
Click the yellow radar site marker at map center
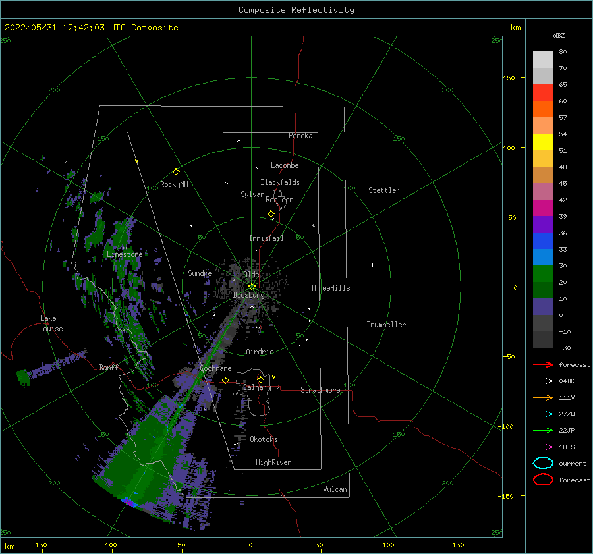tap(252, 287)
